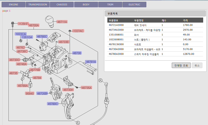
Task: Click part label 46733E
Action: tap(64, 42)
